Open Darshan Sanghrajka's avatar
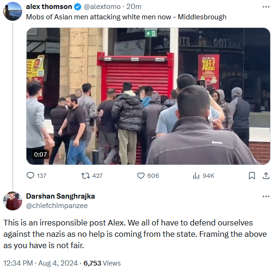The width and height of the screenshot is (273, 275). click(13, 201)
